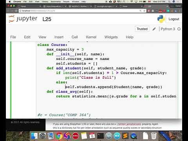Open the swirl-colored app in the dock
The width and height of the screenshot is (188, 141).
(67, 136)
